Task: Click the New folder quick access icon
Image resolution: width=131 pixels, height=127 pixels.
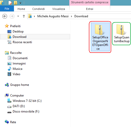Action: click(15, 3)
